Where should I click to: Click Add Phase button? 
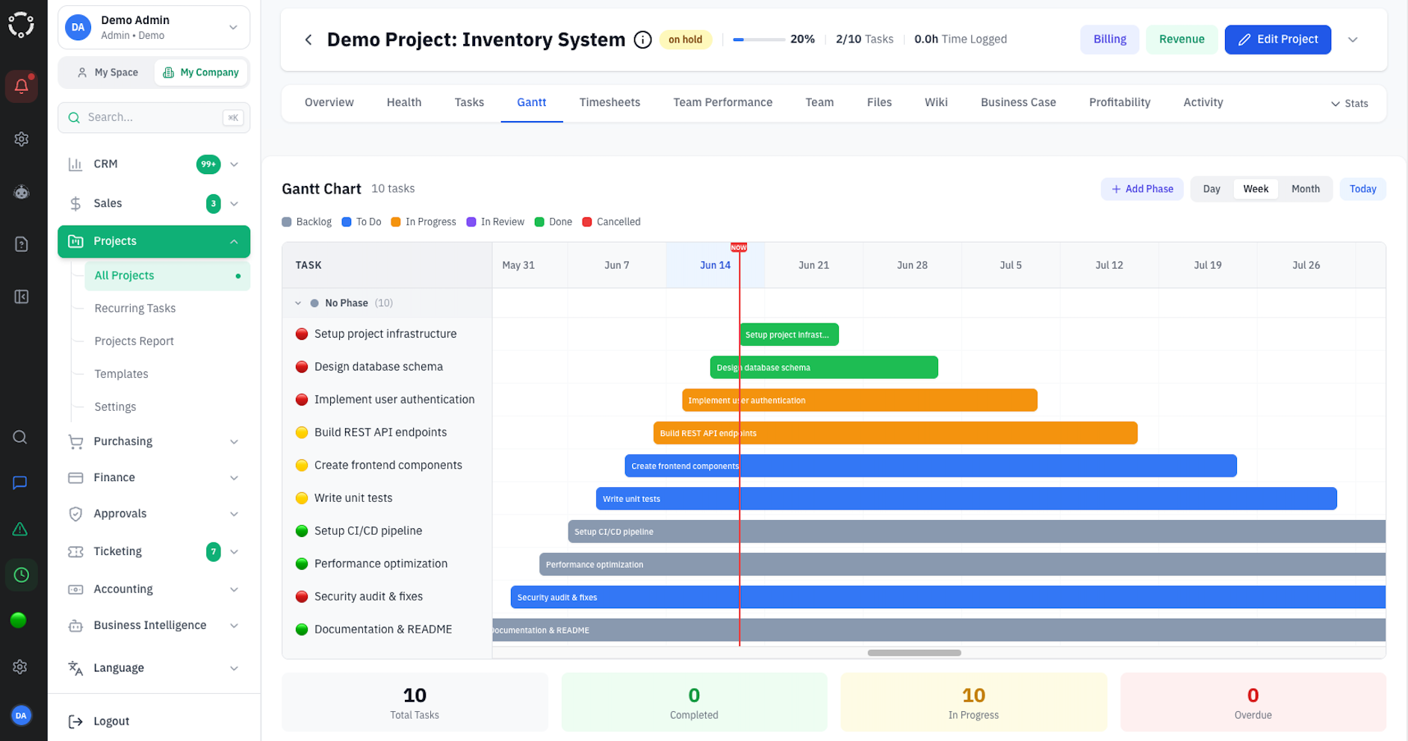coord(1142,189)
